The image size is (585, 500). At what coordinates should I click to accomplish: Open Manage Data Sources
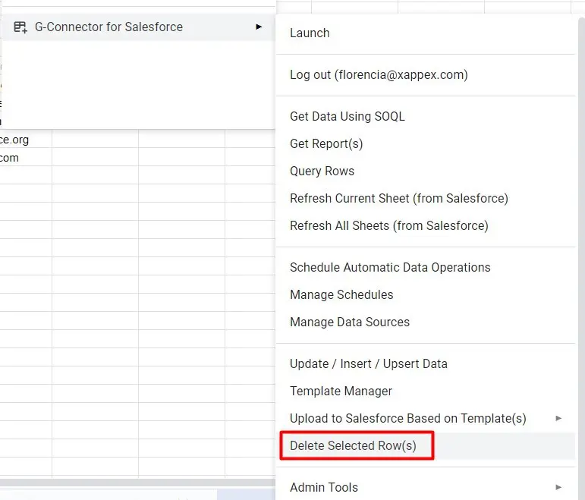[x=426, y=322]
